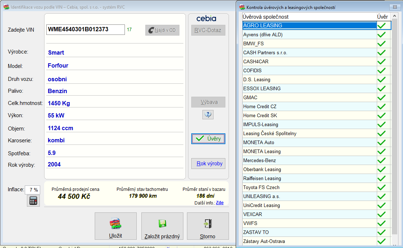
Task: Select the Home Credit CZ row
Action: [x=317, y=107]
